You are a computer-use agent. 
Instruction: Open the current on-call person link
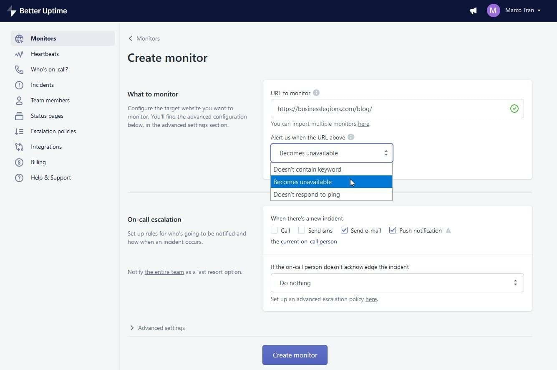tap(309, 241)
